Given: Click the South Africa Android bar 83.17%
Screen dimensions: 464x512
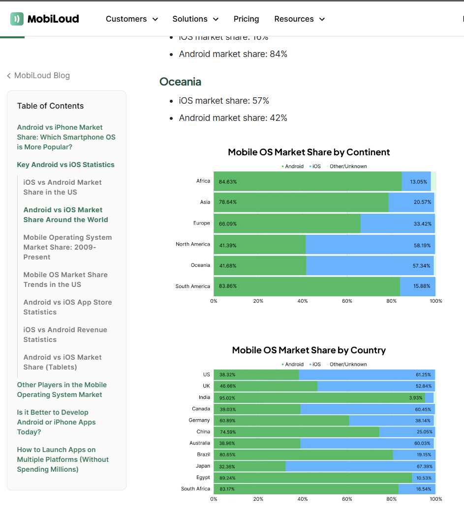Looking at the screenshot, I should click(x=306, y=489).
